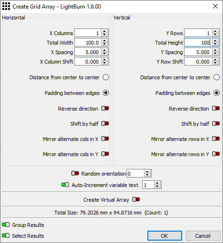Disable Group Results toggle
223x243 pixels.
point(6,224)
